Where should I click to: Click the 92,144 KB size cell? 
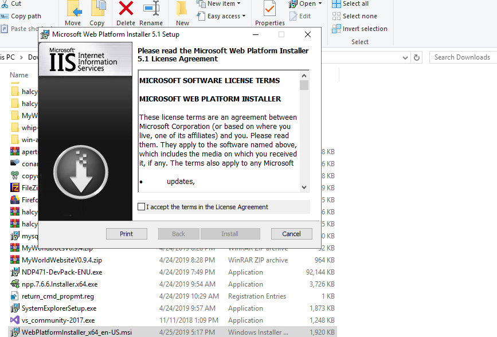320,272
